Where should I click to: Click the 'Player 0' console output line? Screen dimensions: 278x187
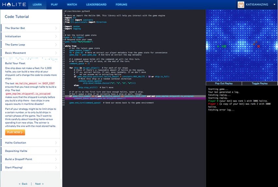coord(238,101)
